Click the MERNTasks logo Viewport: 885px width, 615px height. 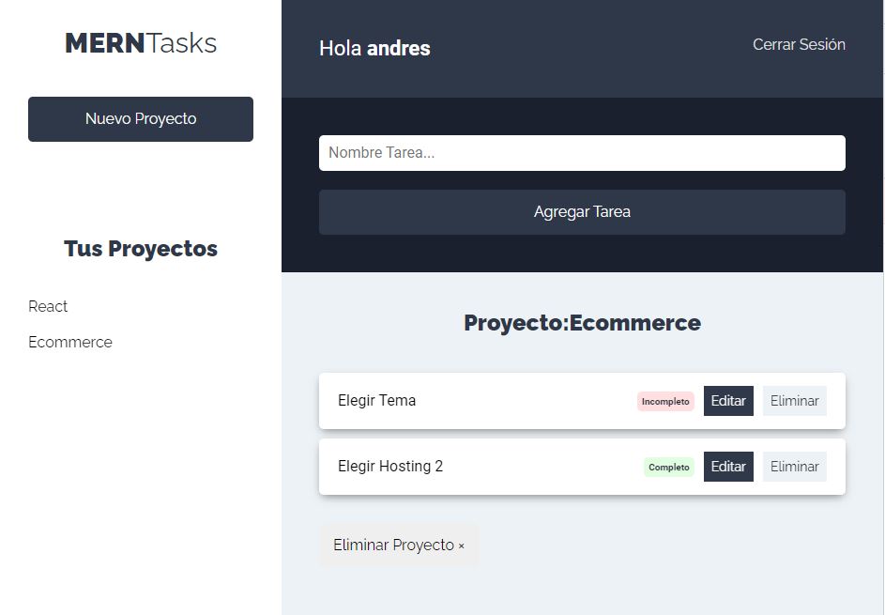pos(140,42)
